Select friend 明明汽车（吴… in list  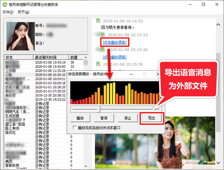click(x=17, y=112)
